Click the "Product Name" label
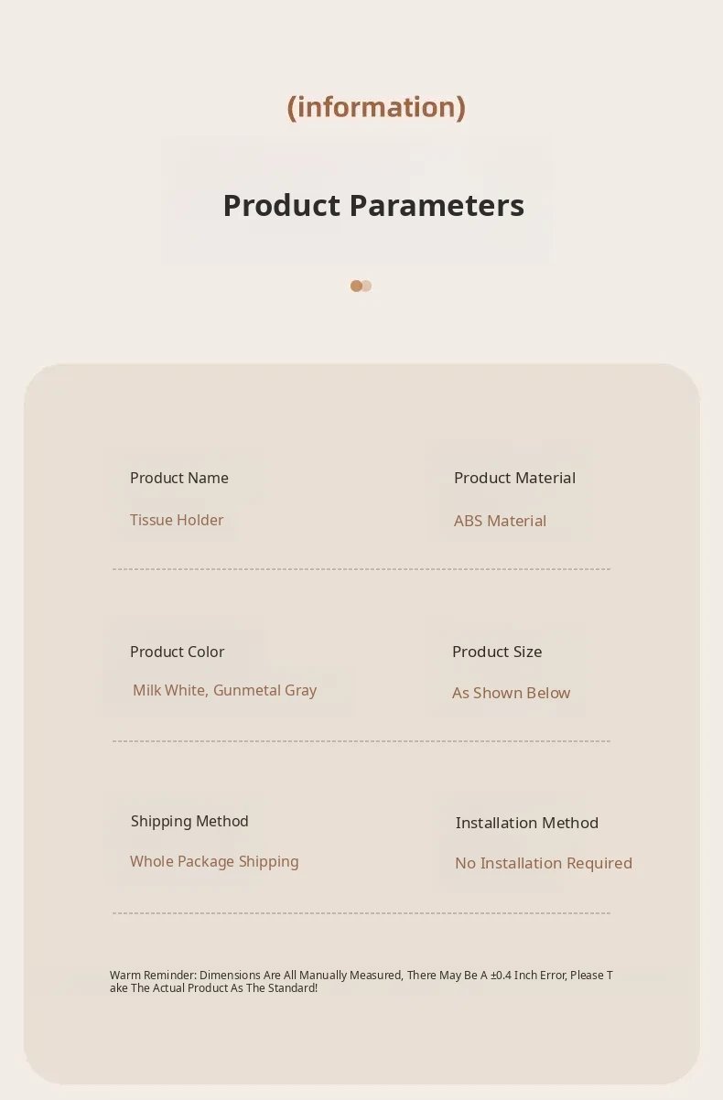This screenshot has width=723, height=1100. click(179, 478)
